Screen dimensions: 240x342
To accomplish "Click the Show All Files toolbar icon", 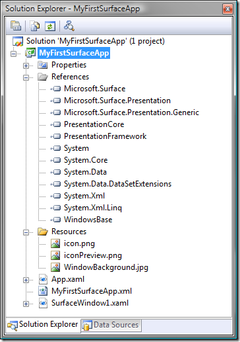I will (x=34, y=26).
